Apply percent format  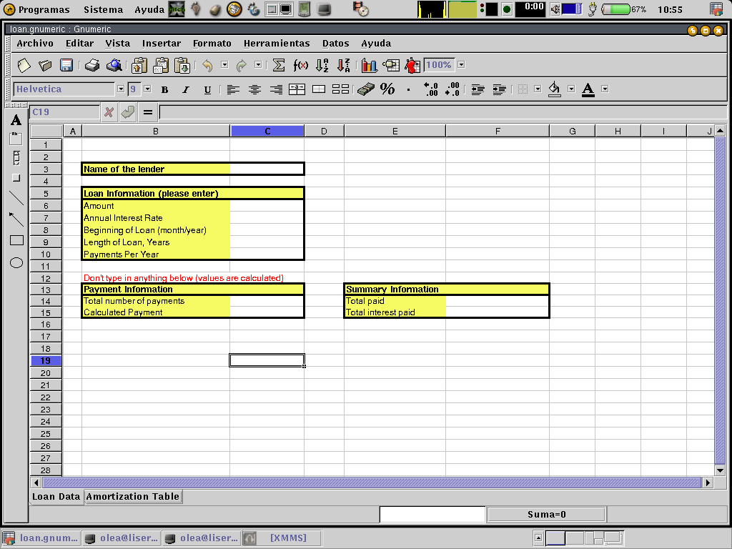(x=387, y=89)
